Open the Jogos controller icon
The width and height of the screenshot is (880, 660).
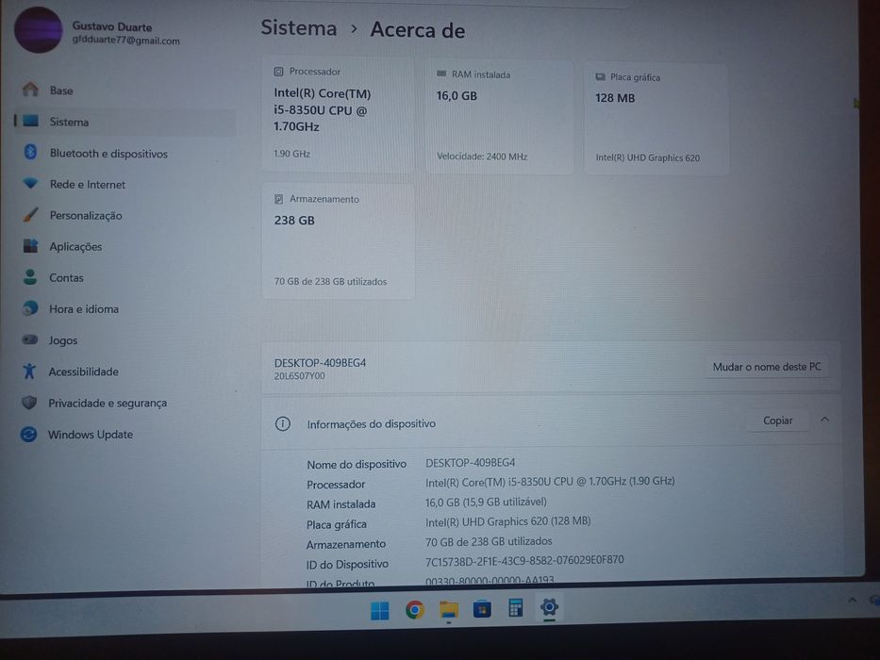click(30, 339)
